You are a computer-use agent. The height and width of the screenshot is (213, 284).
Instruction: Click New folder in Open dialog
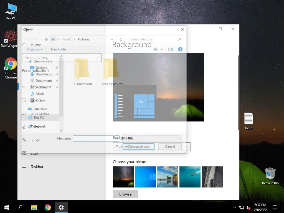pyautogui.click(x=59, y=49)
